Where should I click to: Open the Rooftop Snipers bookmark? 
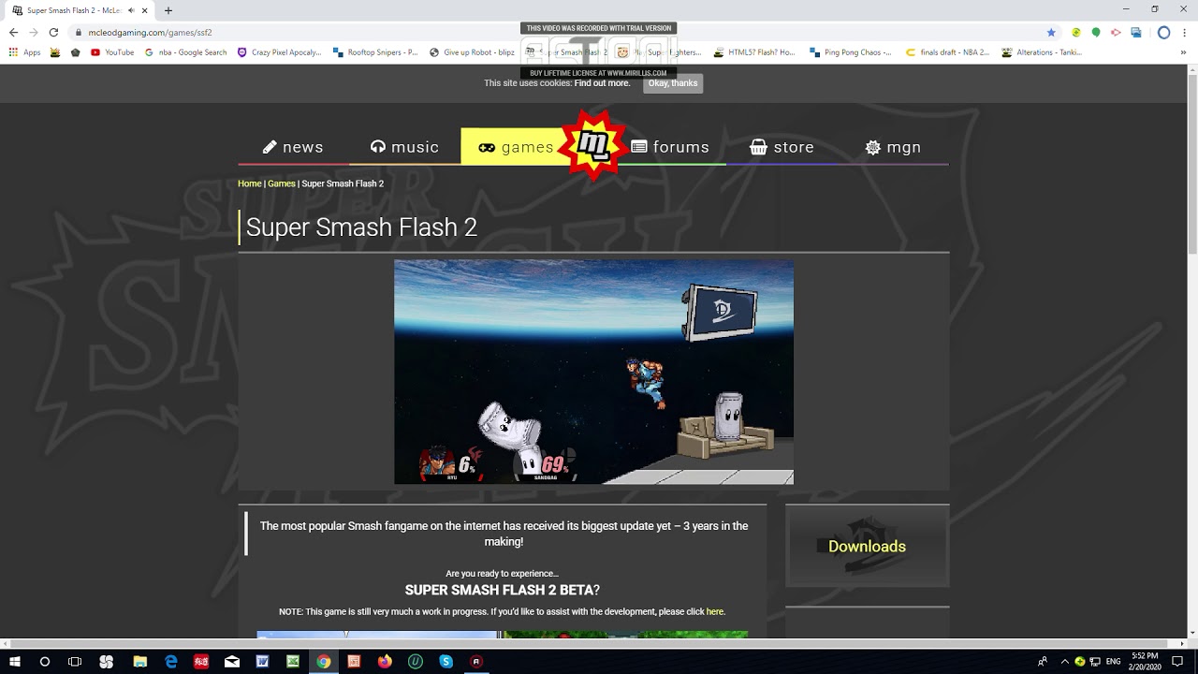(x=375, y=52)
